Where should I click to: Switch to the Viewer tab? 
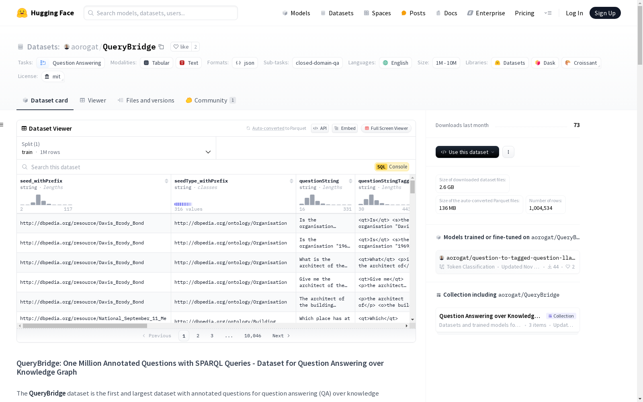[x=93, y=100]
